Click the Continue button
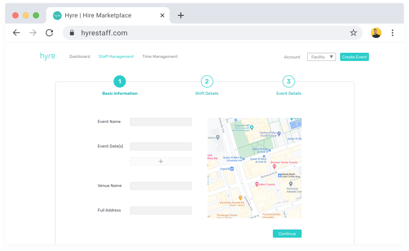409x251 pixels. (x=287, y=234)
